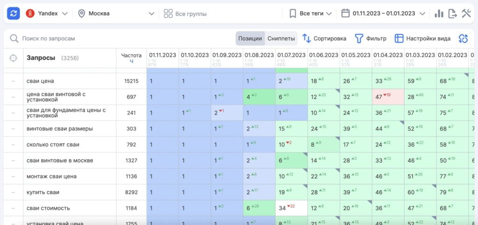Switch to Сниппеты view
This screenshot has width=478, height=225.
tap(281, 39)
